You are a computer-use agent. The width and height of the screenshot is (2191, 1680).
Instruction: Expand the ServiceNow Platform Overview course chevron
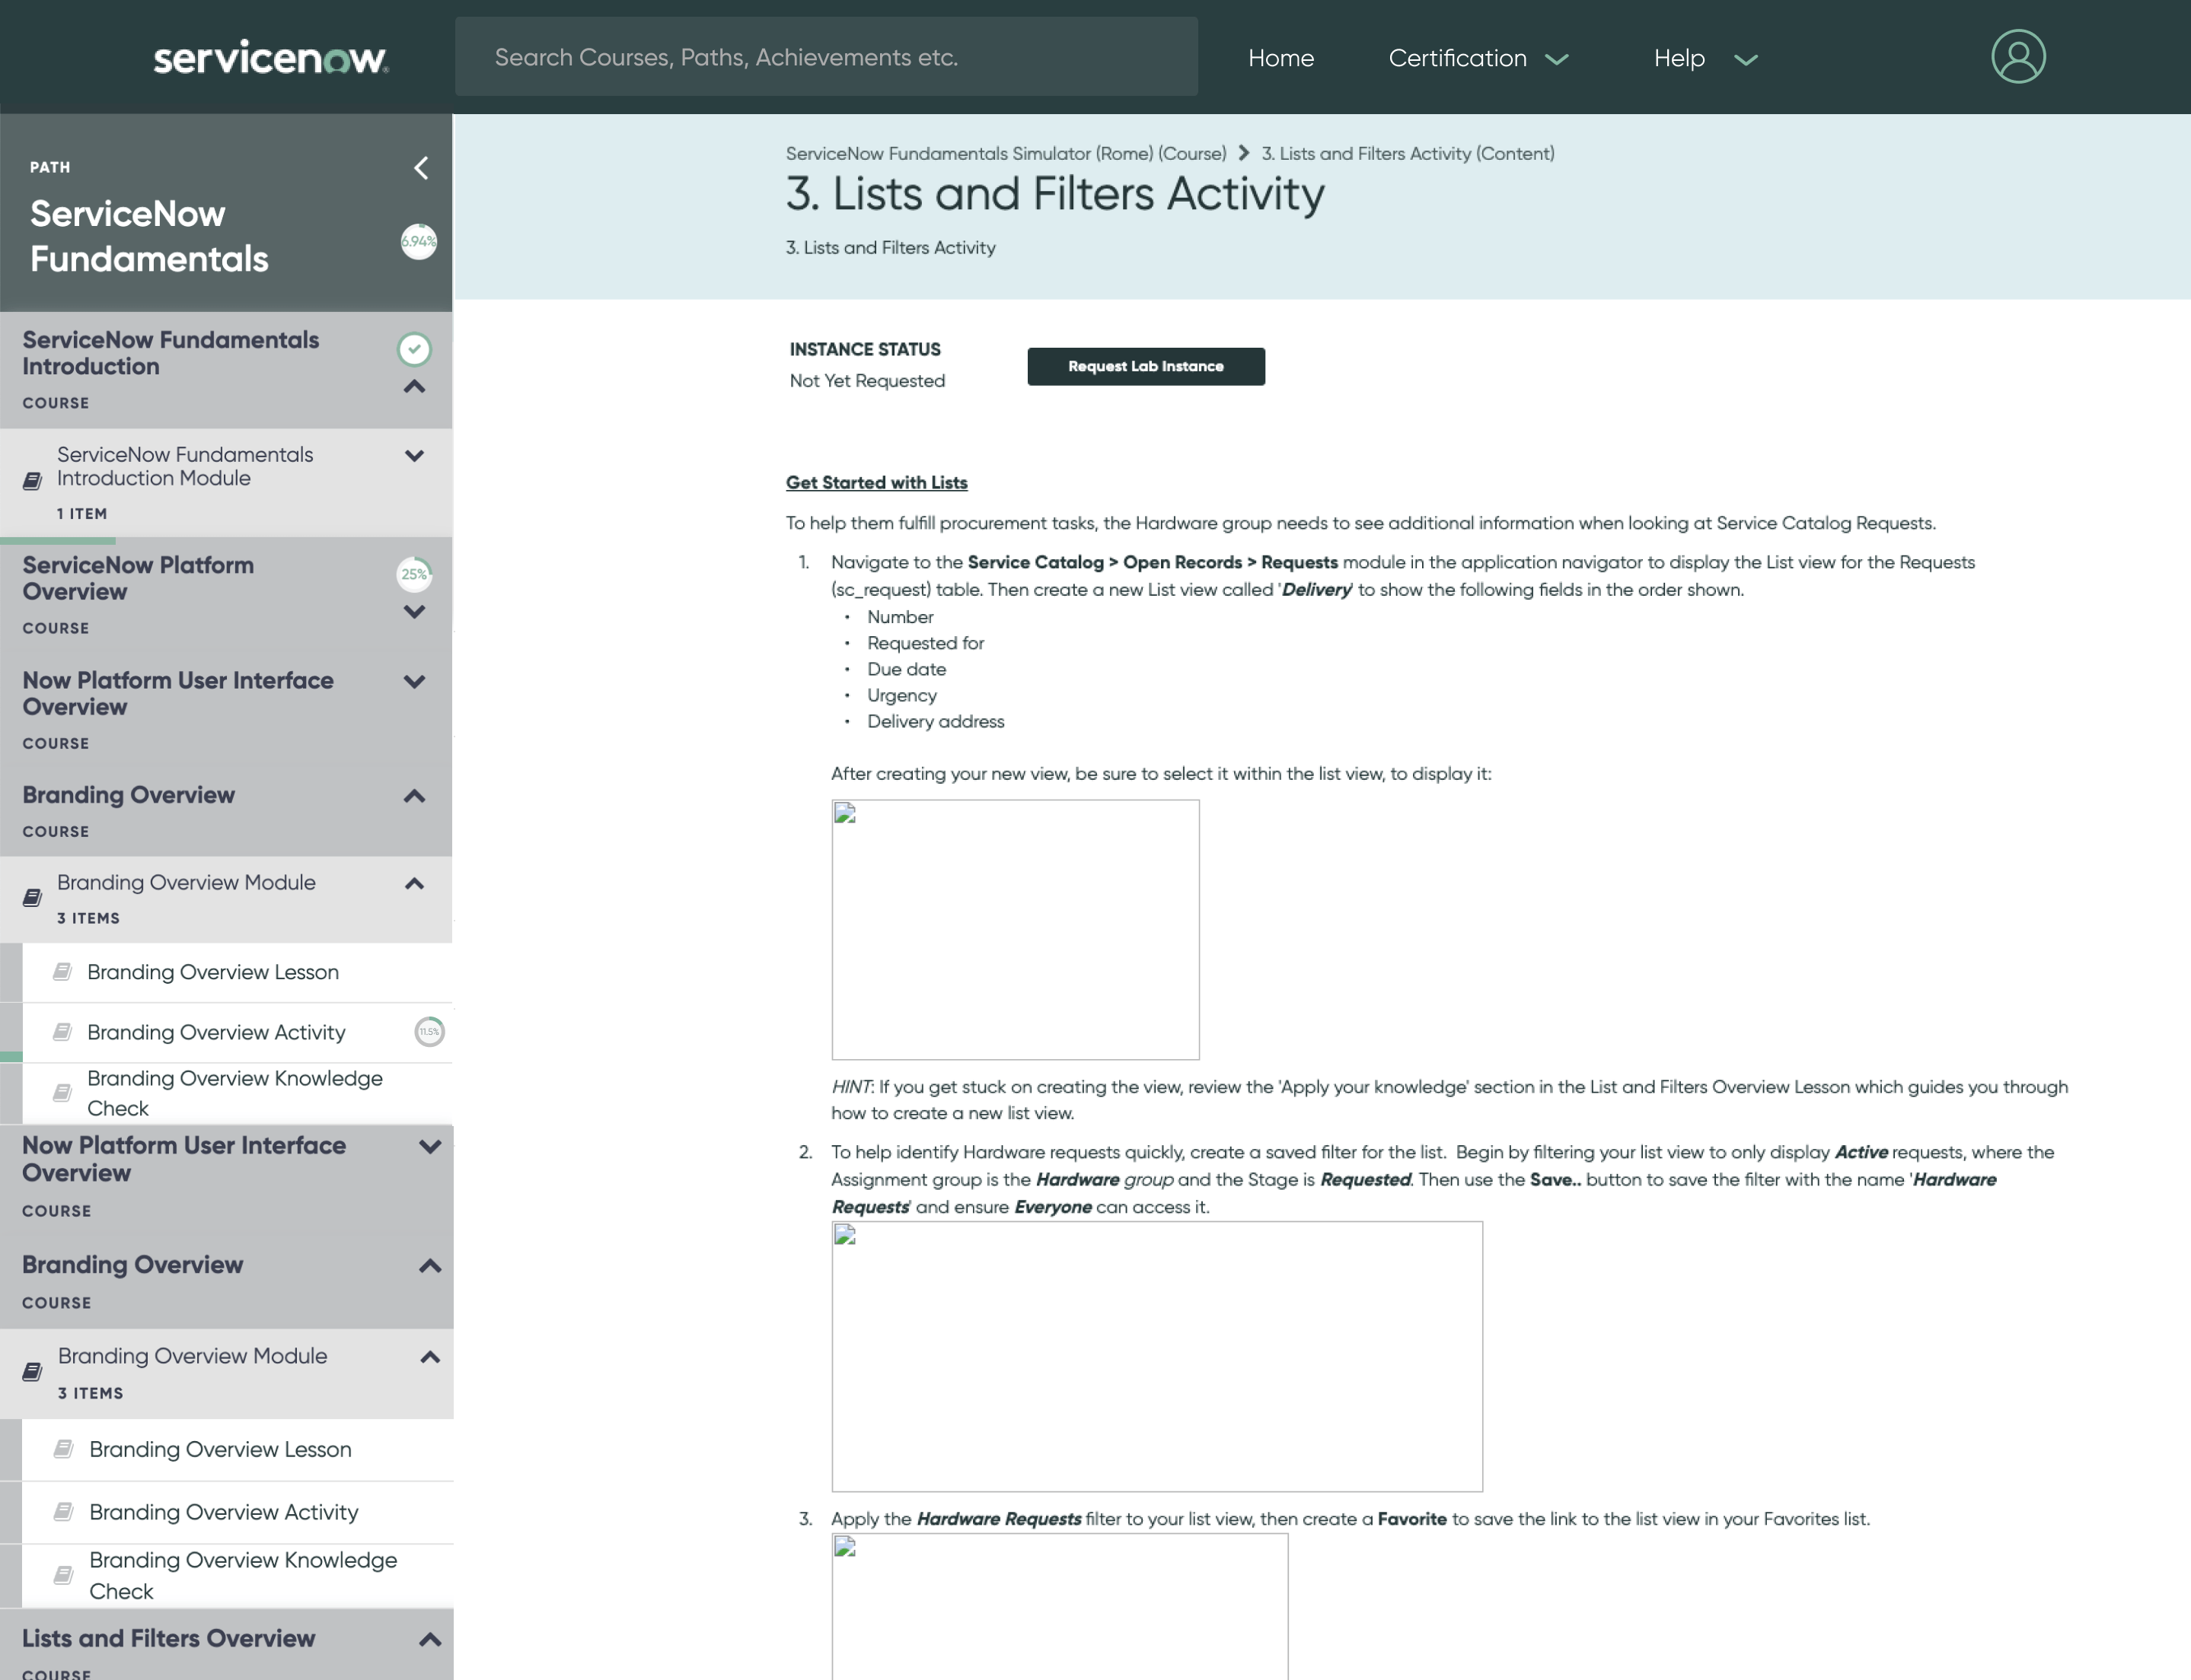pos(414,612)
